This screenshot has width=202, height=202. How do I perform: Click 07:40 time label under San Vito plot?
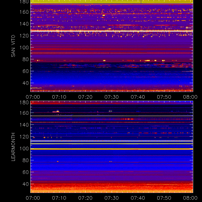[x=138, y=97]
